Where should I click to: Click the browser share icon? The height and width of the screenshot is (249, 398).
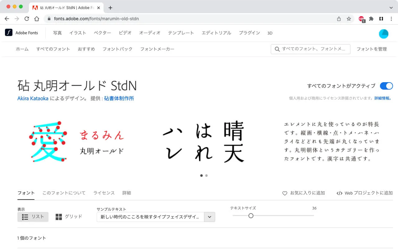pos(339,19)
